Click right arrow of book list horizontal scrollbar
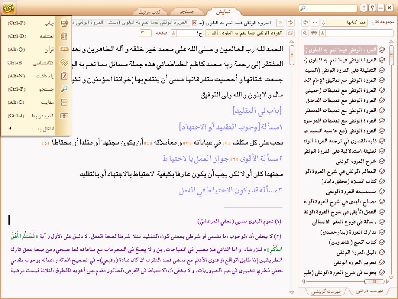This screenshot has height=299, width=398. (387, 281)
